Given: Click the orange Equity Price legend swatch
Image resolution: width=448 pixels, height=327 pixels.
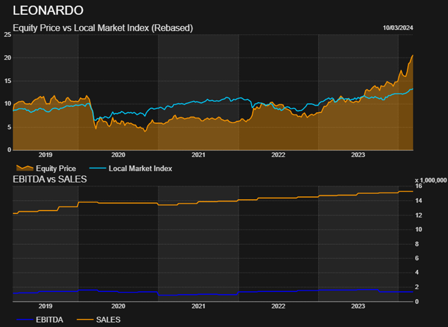Looking at the screenshot, I should pyautogui.click(x=24, y=168).
